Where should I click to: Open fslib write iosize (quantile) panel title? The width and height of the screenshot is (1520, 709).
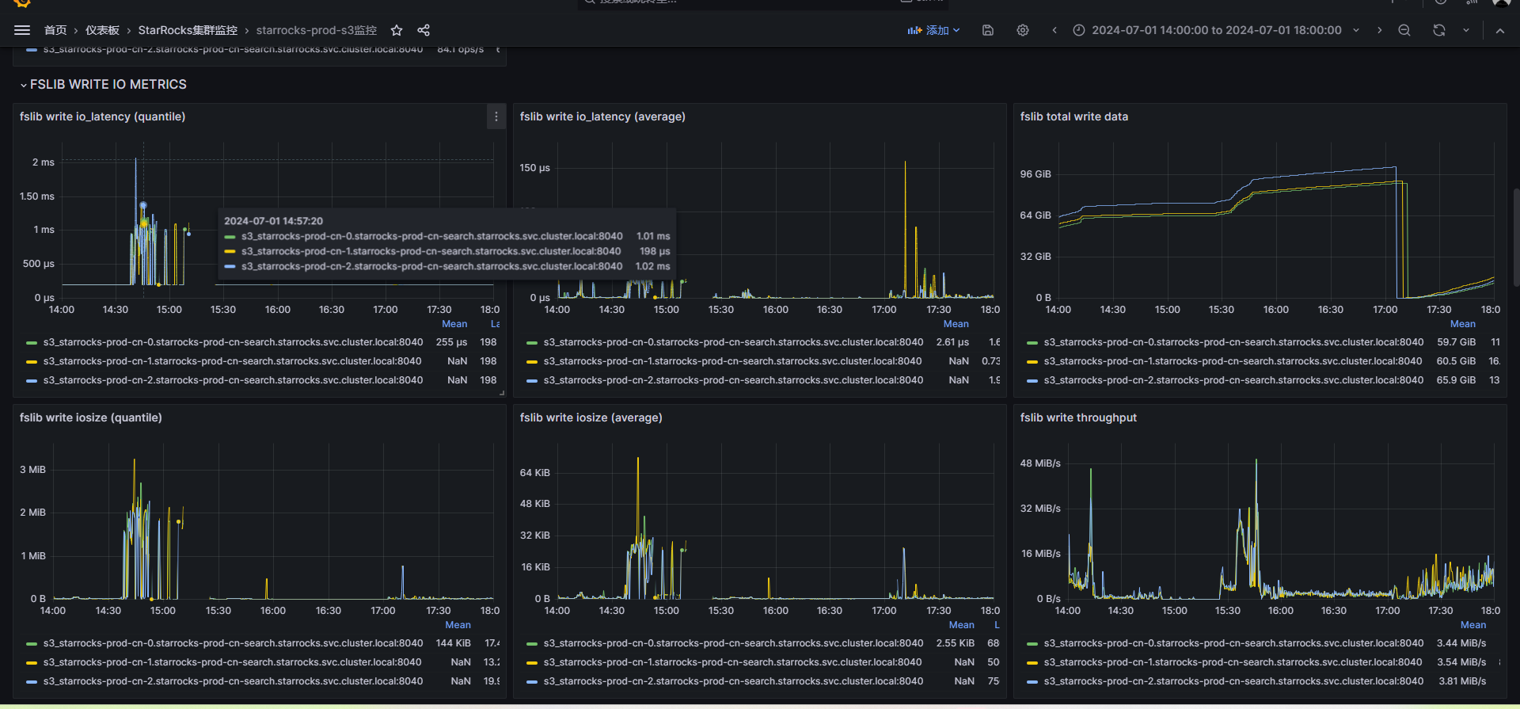coord(91,417)
